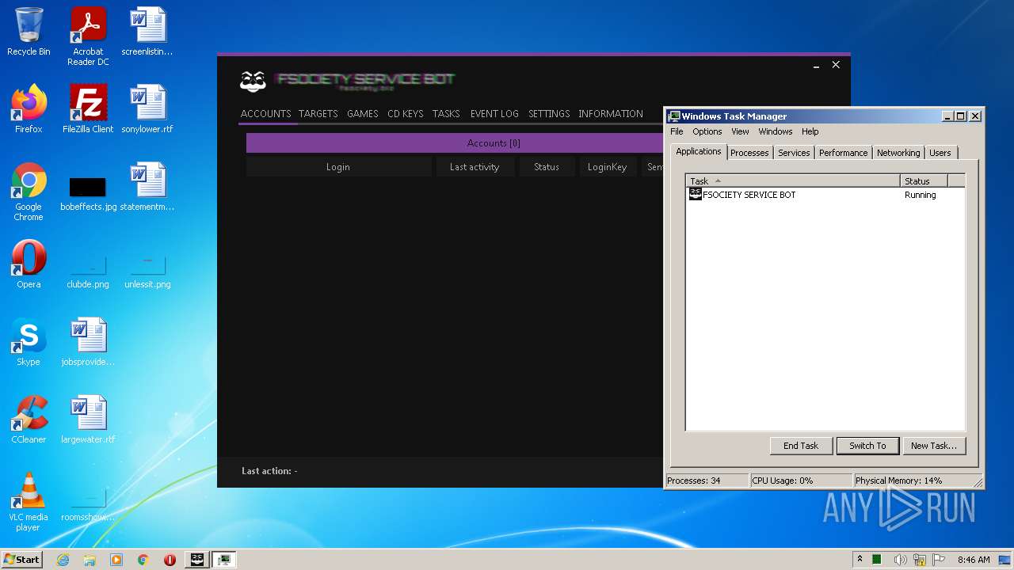Click the Accounts [0] purple header
Viewport: 1014px width, 570px height.
tap(455, 143)
